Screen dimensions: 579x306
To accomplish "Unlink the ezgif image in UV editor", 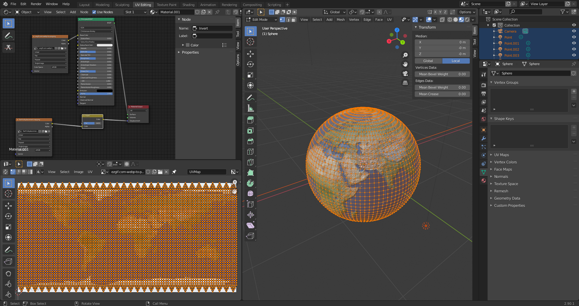I will 166,172.
